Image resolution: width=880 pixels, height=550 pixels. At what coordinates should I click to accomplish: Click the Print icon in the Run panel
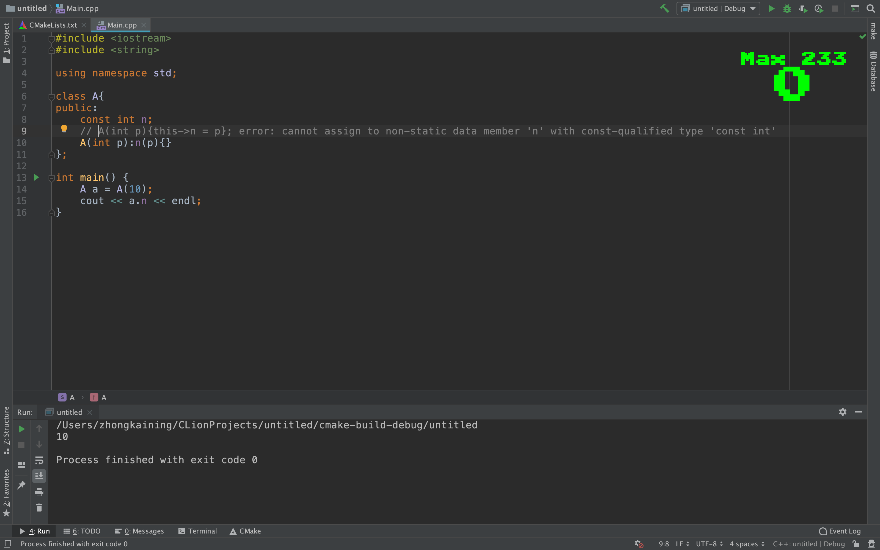tap(39, 492)
